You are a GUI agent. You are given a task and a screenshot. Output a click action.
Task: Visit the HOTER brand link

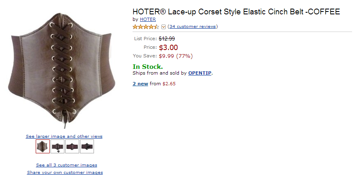(x=148, y=19)
